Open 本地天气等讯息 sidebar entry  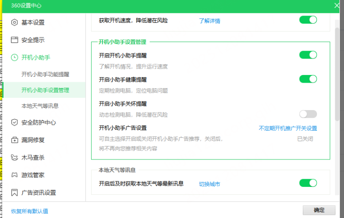pyautogui.click(x=40, y=106)
